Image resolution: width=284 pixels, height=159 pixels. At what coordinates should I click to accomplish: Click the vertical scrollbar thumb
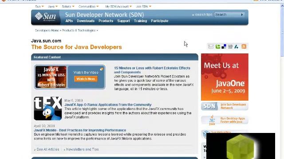pyautogui.click(x=282, y=32)
